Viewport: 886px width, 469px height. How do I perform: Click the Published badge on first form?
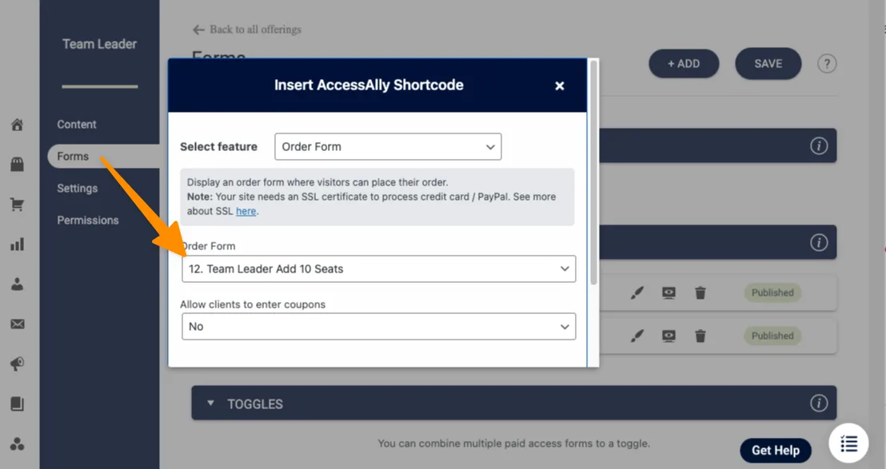point(772,292)
